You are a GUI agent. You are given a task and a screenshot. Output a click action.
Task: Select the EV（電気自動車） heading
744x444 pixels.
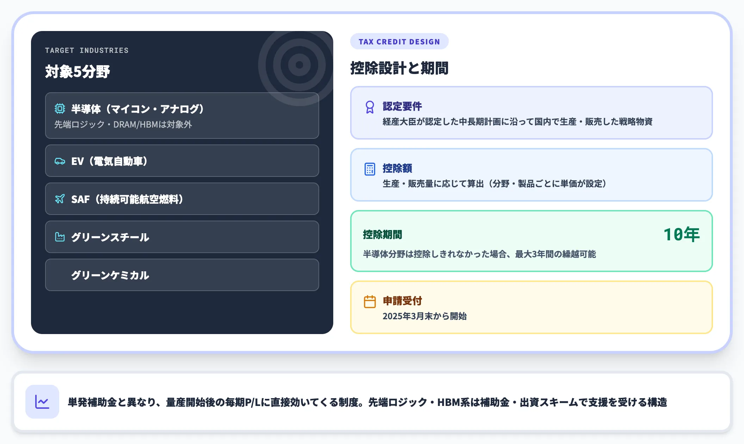[110, 161]
